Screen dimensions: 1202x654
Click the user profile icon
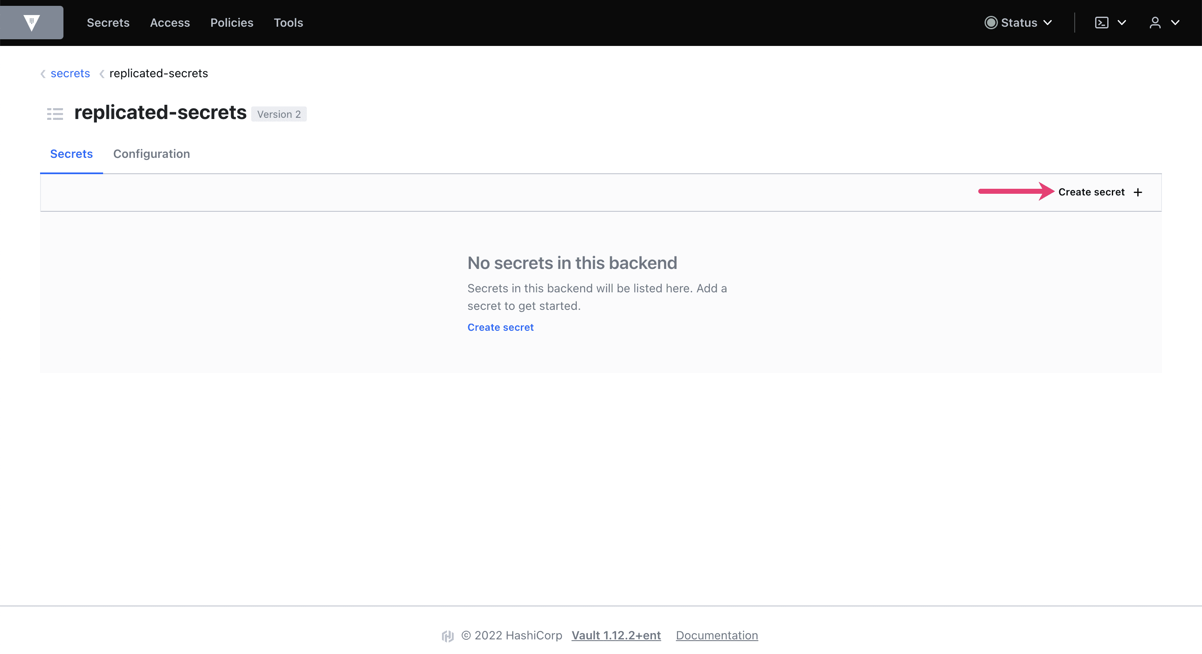[x=1155, y=22]
